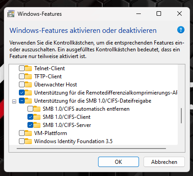This screenshot has height=176, width=193.
Task: Select the SMB 1.0/CIFS-Server tree entry label
Action: (67, 125)
